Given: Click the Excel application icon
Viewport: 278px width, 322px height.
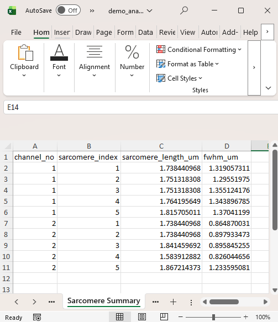Looking at the screenshot, I should click(x=12, y=10).
